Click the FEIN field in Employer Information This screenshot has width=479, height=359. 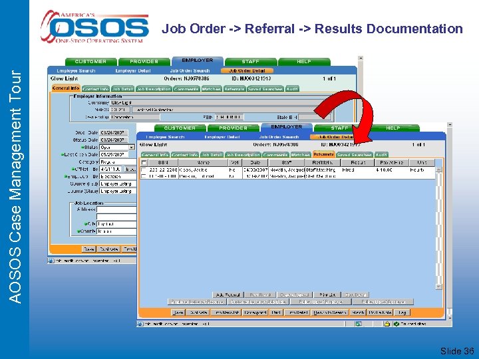[x=230, y=117]
